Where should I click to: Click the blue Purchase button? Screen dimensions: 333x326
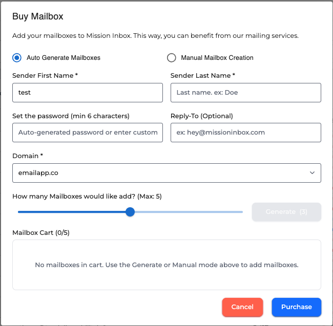tap(296, 307)
